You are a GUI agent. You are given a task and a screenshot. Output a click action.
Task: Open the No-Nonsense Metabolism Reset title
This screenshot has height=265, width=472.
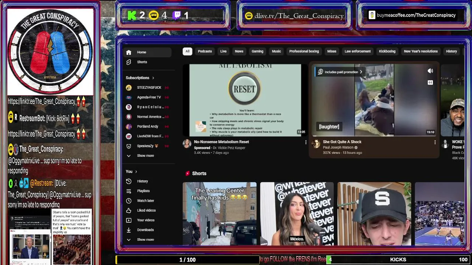pos(222,142)
